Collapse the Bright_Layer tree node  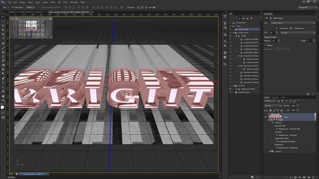point(234,33)
